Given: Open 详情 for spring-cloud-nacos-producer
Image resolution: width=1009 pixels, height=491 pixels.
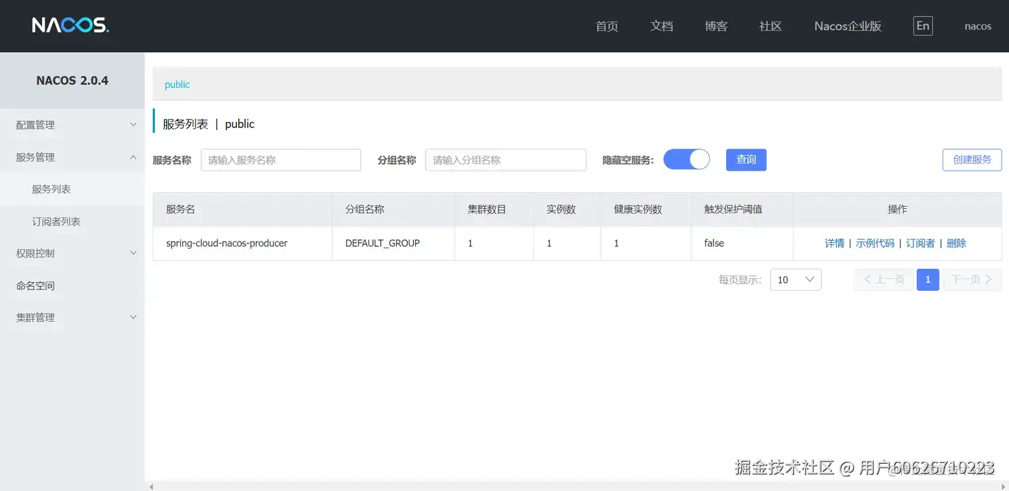Looking at the screenshot, I should point(835,243).
